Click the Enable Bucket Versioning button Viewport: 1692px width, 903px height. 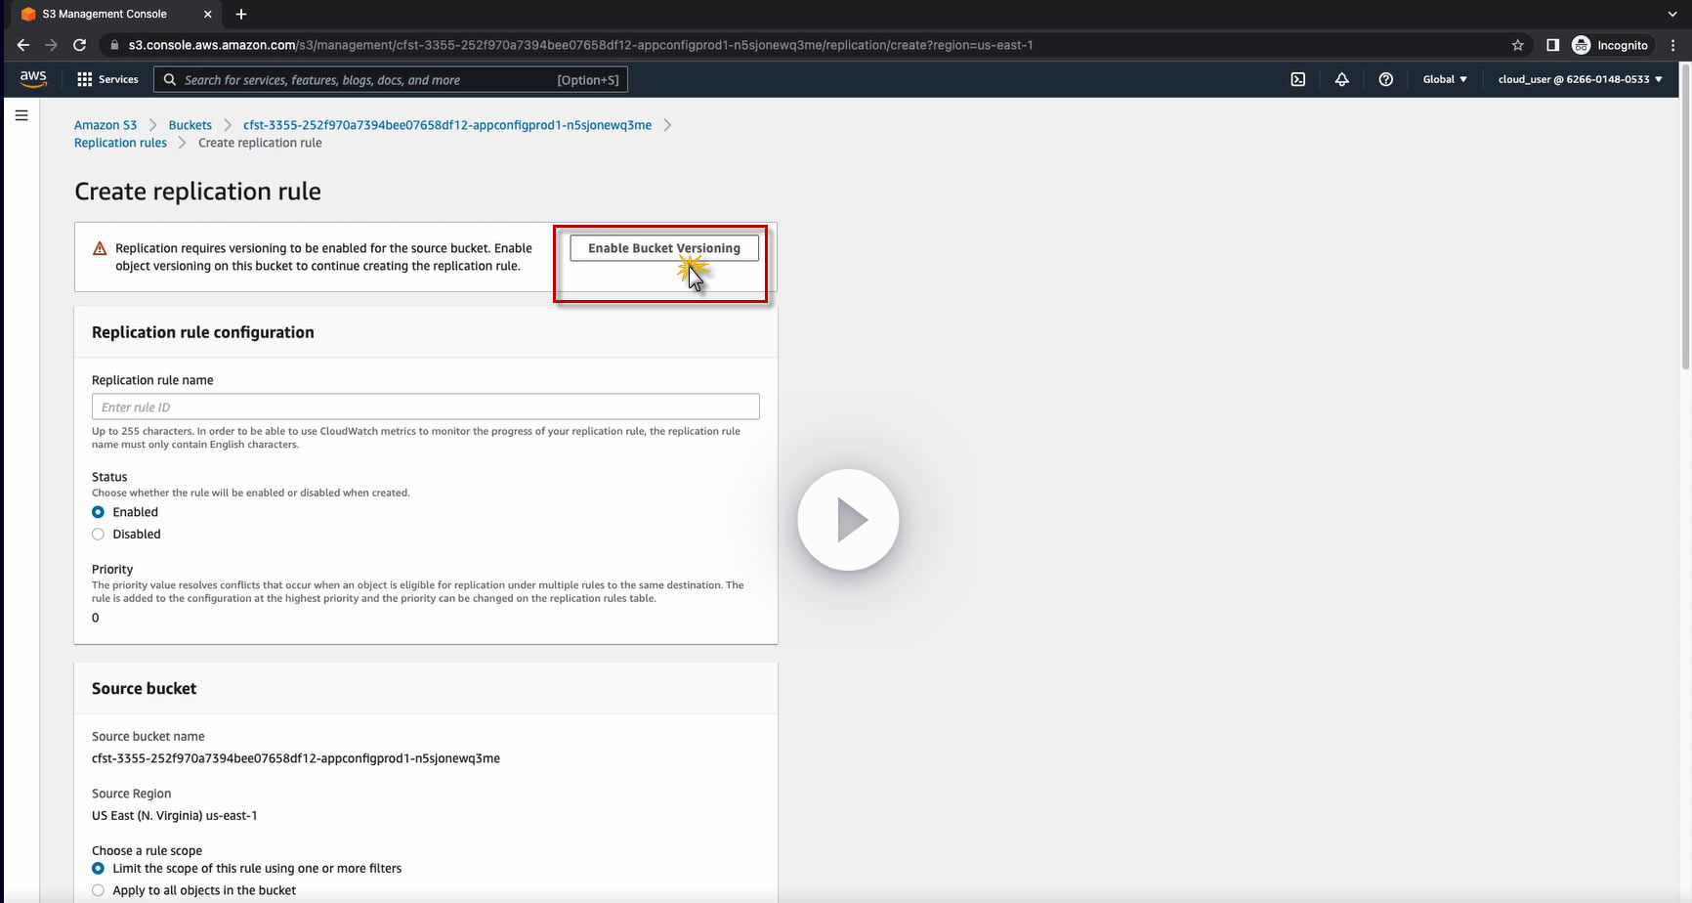pos(664,248)
